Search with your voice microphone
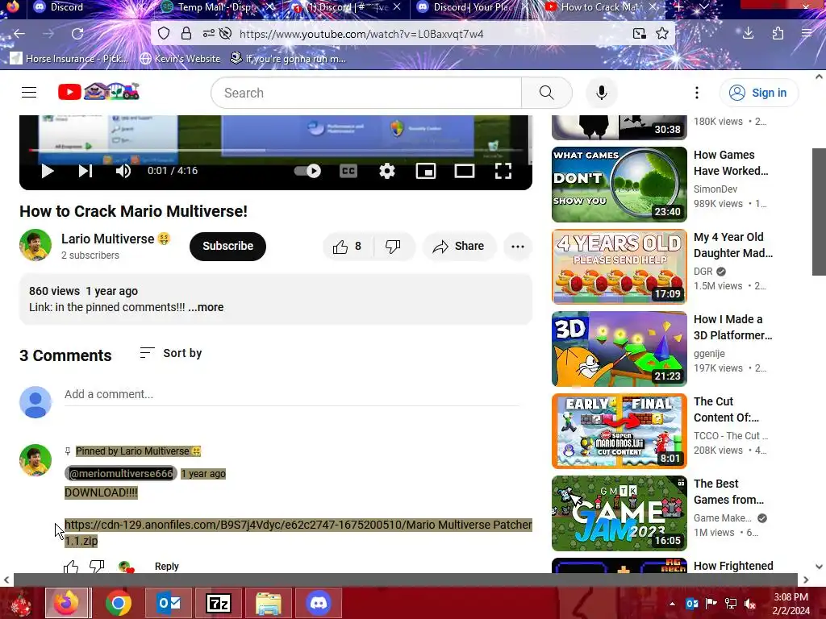 pyautogui.click(x=602, y=93)
